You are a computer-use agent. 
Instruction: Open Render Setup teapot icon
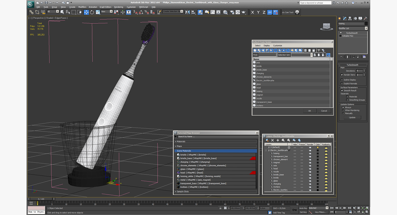232,12
